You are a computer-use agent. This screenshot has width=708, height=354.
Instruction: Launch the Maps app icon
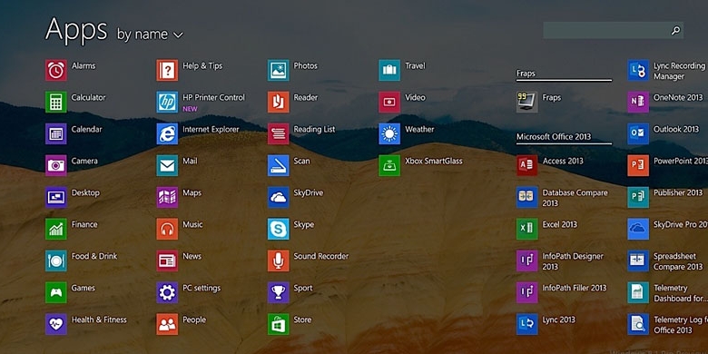point(167,197)
